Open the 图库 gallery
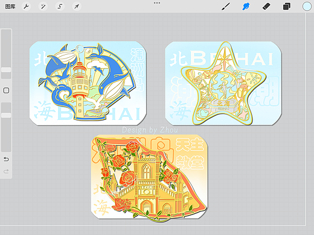Image resolution: width=314 pixels, height=235 pixels. tap(10, 7)
